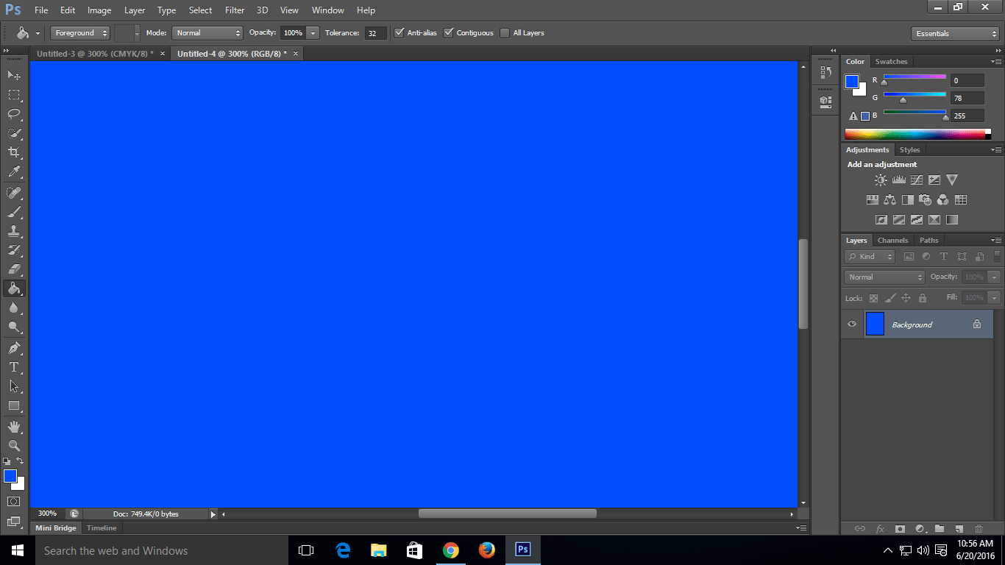
Task: Open the blend Mode dropdown
Action: 207,33
